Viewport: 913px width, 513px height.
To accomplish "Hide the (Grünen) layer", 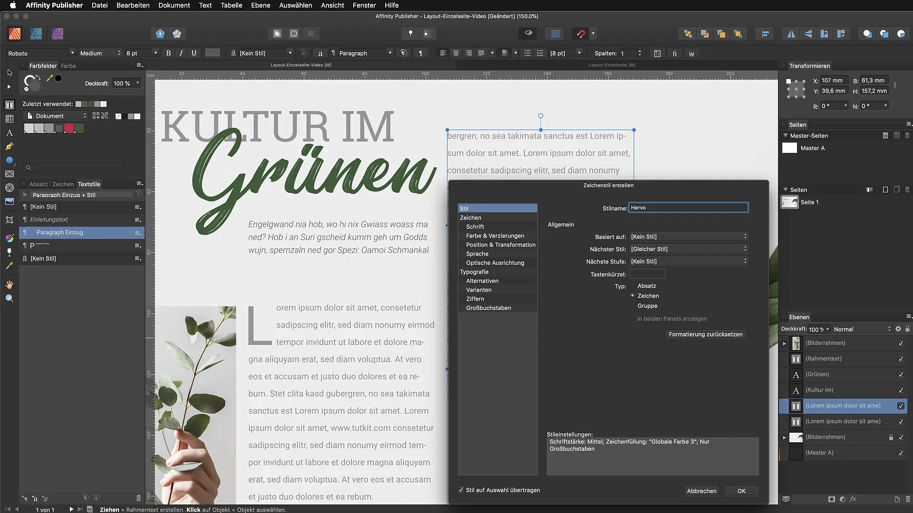I will (901, 375).
